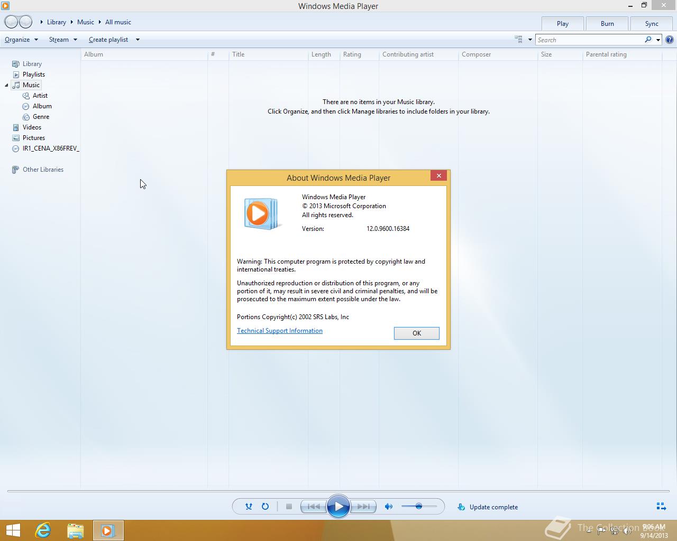Open the Help question mark icon

coord(669,40)
